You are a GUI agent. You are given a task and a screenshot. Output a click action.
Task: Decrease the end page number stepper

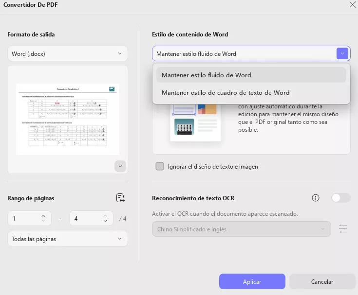click(105, 221)
